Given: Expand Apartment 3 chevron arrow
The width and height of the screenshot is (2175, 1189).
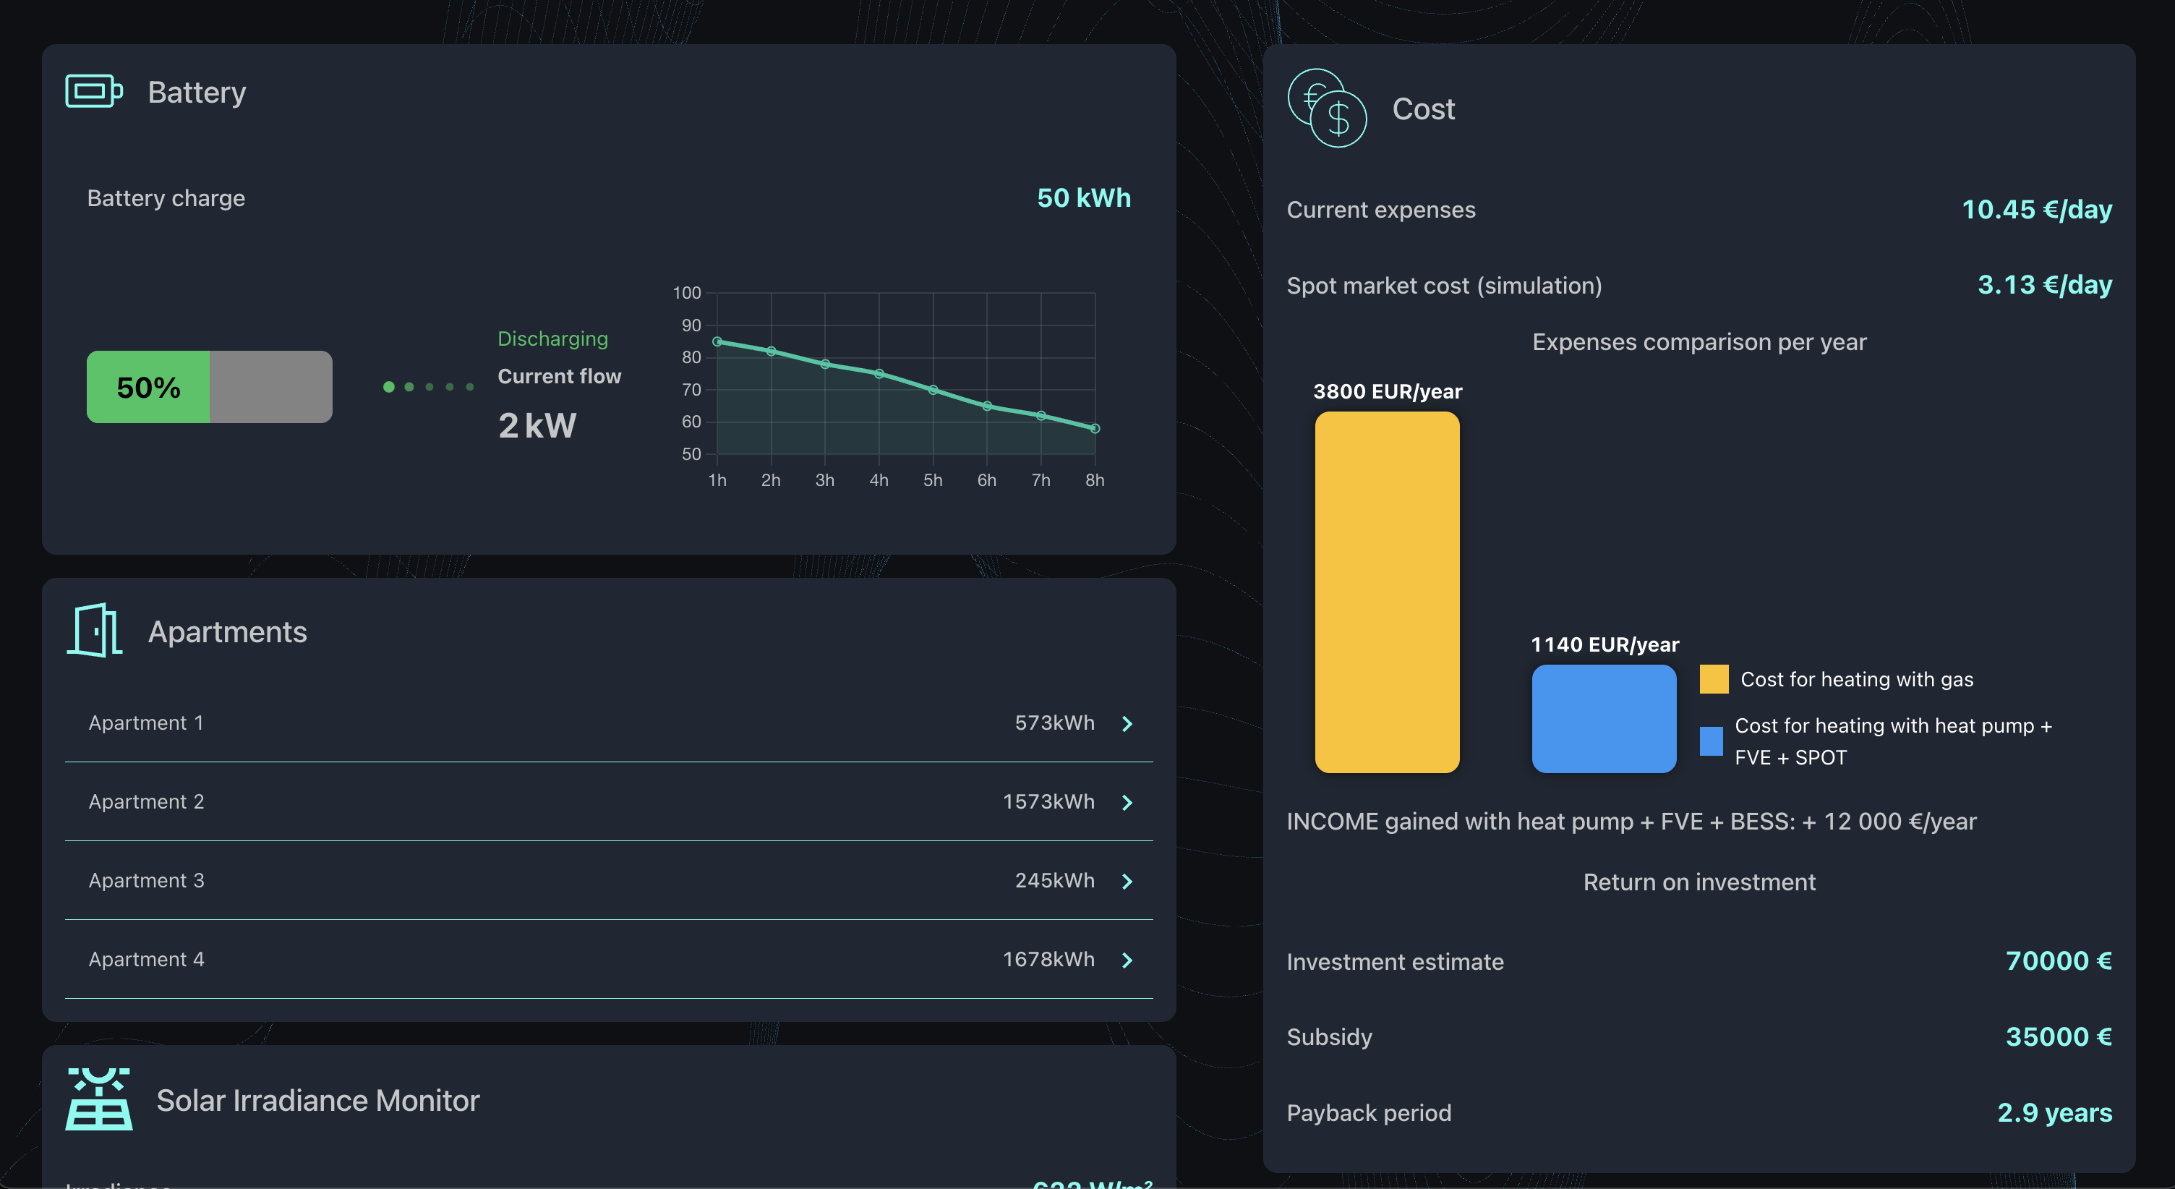Looking at the screenshot, I should tap(1127, 882).
